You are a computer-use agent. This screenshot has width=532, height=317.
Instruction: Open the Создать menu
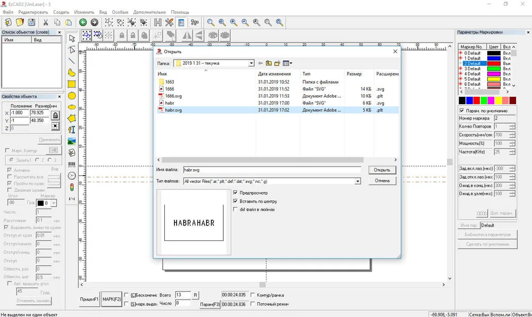61,12
